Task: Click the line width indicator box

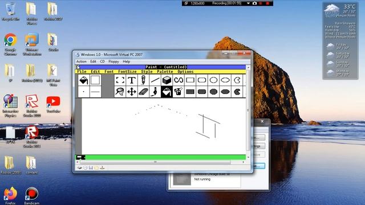Action: 95,92
